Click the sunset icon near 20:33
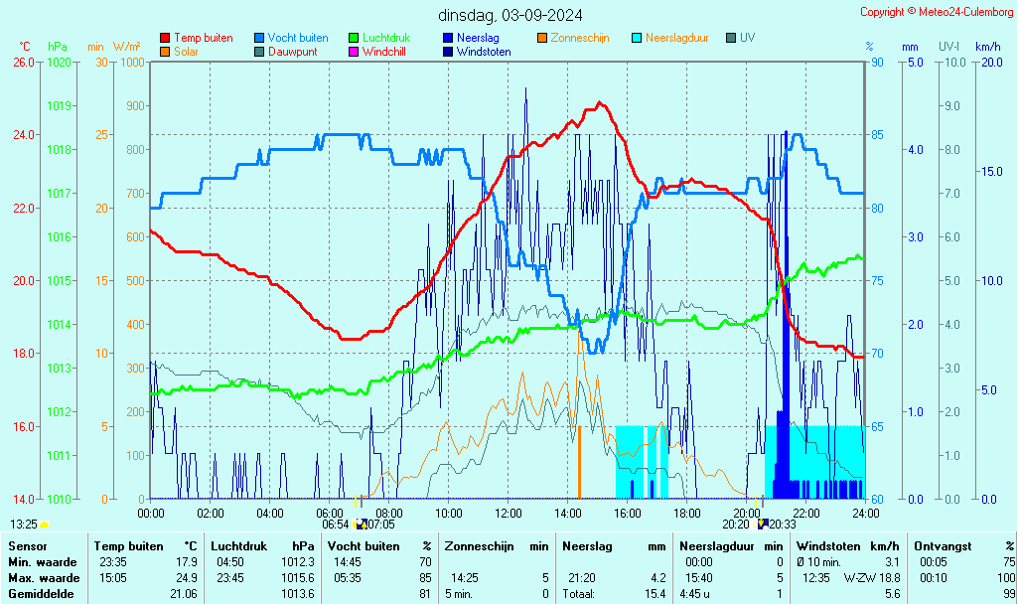The height and width of the screenshot is (604, 1019). coord(762,524)
